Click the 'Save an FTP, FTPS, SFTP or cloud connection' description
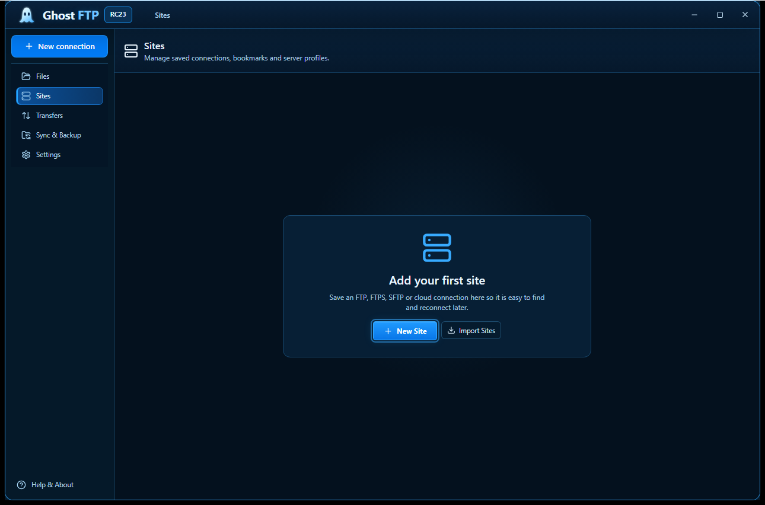Image resolution: width=765 pixels, height=505 pixels. [437, 302]
